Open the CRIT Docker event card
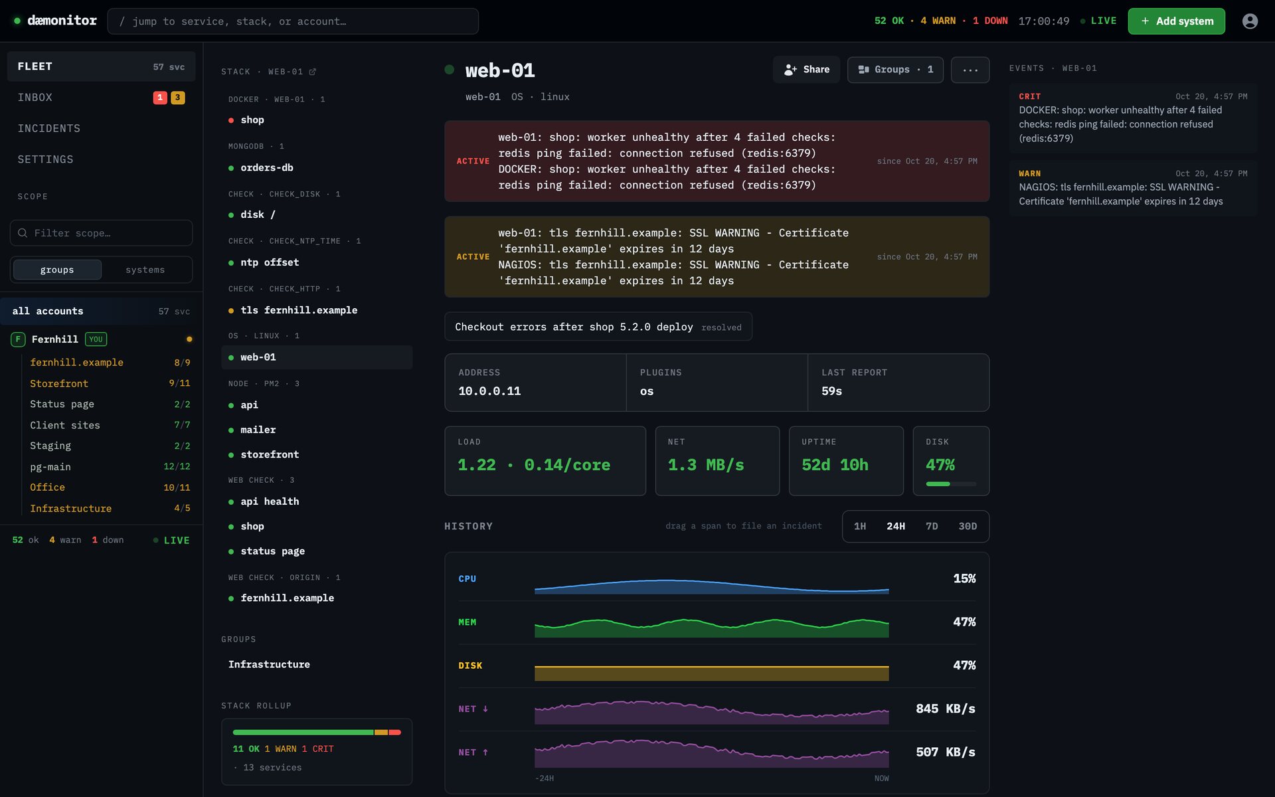Screen dimensions: 1275x797 [1133, 118]
